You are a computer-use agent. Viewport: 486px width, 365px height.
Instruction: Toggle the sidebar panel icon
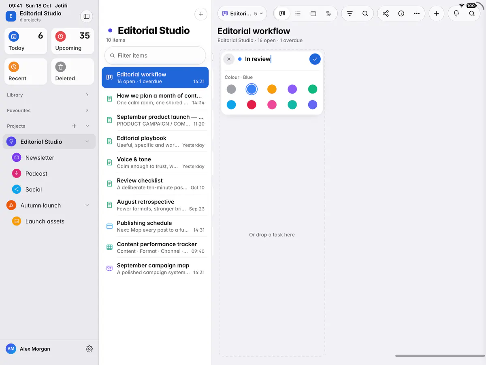(86, 16)
